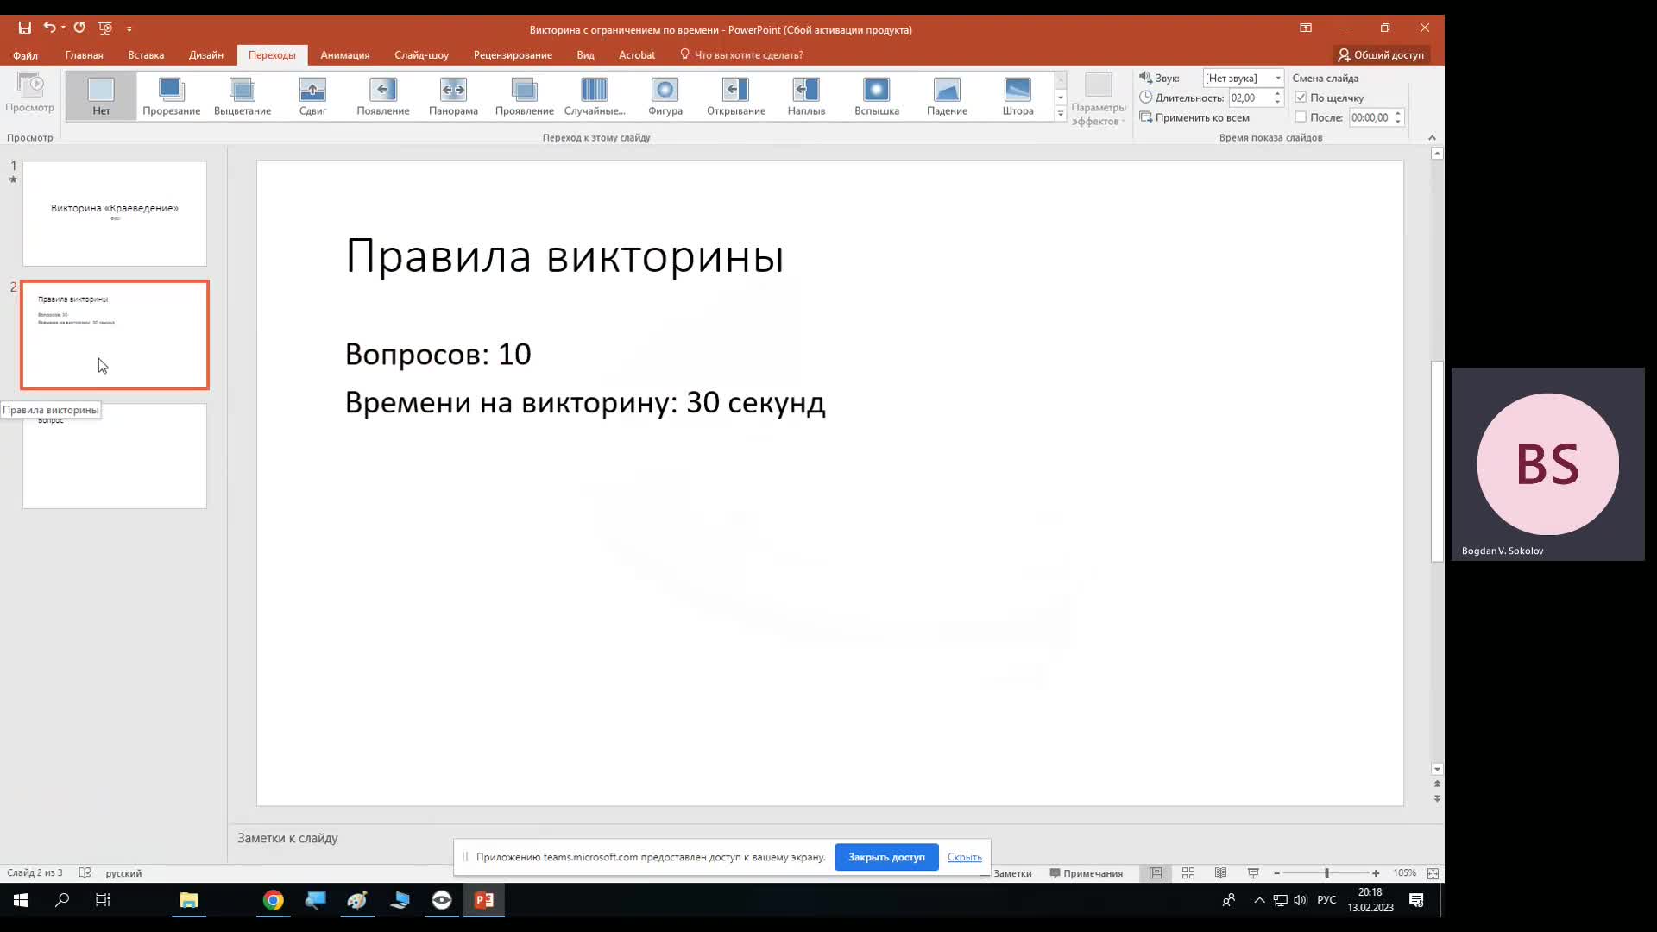Open ribbon display options button
This screenshot has width=1657, height=932.
point(1306,28)
